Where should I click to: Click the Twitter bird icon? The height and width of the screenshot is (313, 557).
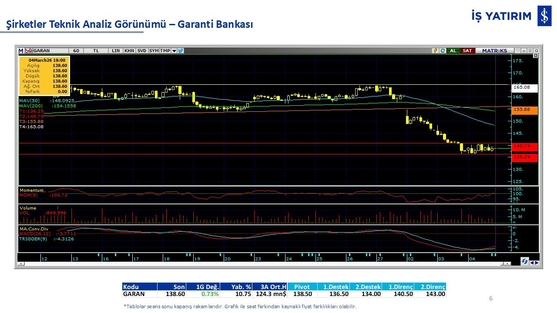coord(181,50)
